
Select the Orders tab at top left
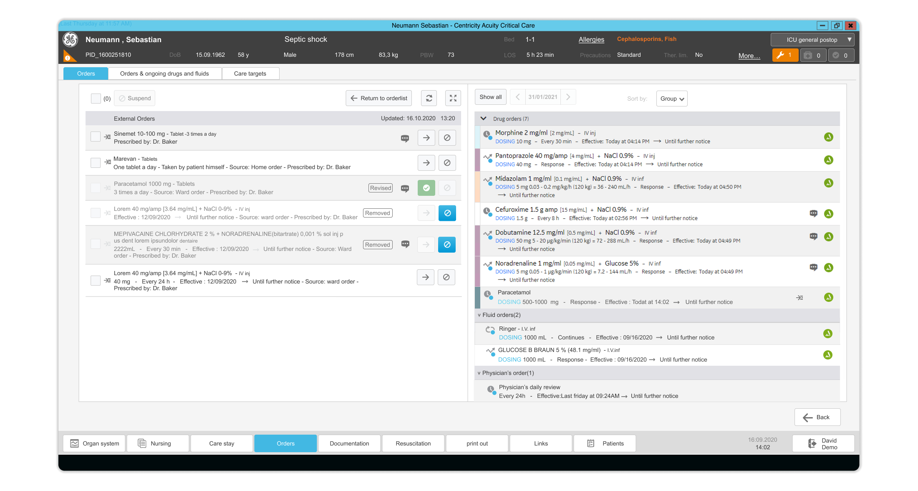click(86, 74)
